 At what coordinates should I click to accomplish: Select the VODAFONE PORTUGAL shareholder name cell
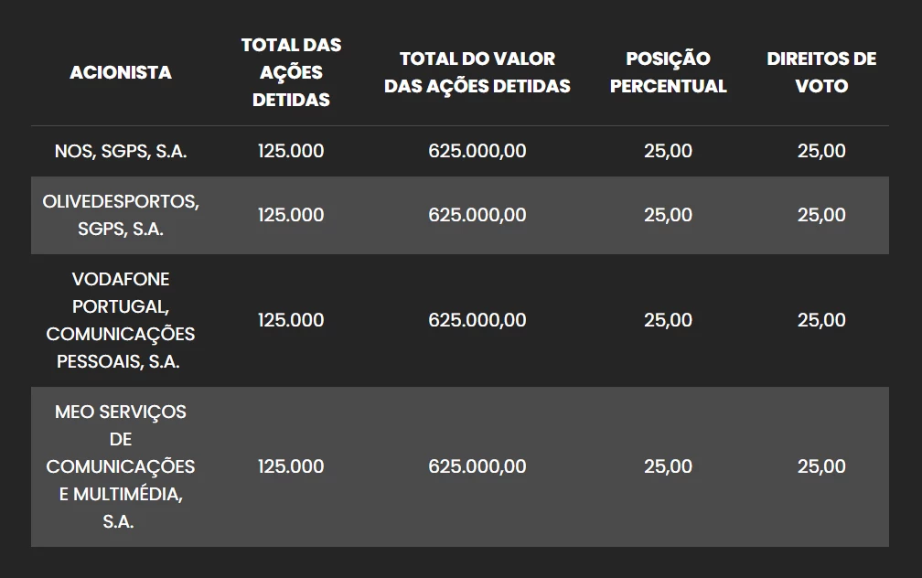121,320
